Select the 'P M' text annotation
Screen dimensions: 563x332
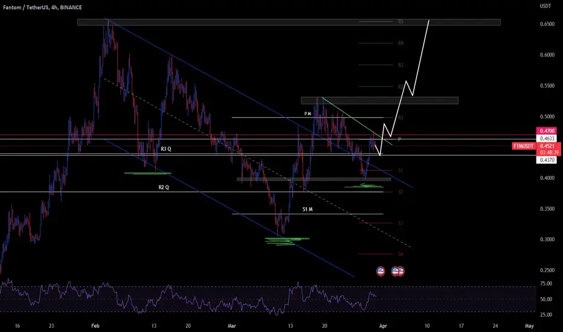point(307,113)
